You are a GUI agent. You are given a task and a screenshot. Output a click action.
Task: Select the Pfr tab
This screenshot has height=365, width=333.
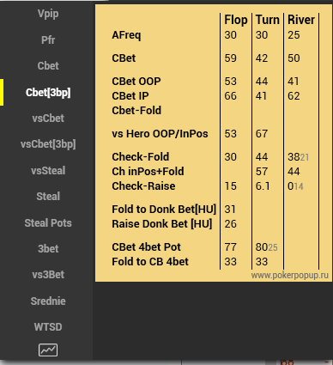pyautogui.click(x=48, y=40)
